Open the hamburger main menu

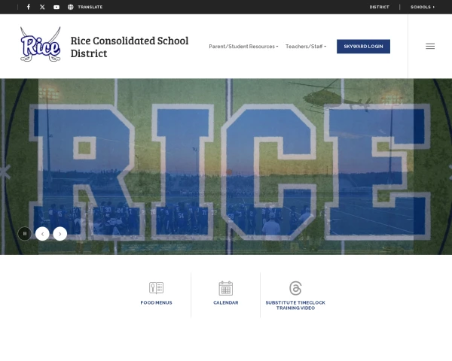(430, 46)
